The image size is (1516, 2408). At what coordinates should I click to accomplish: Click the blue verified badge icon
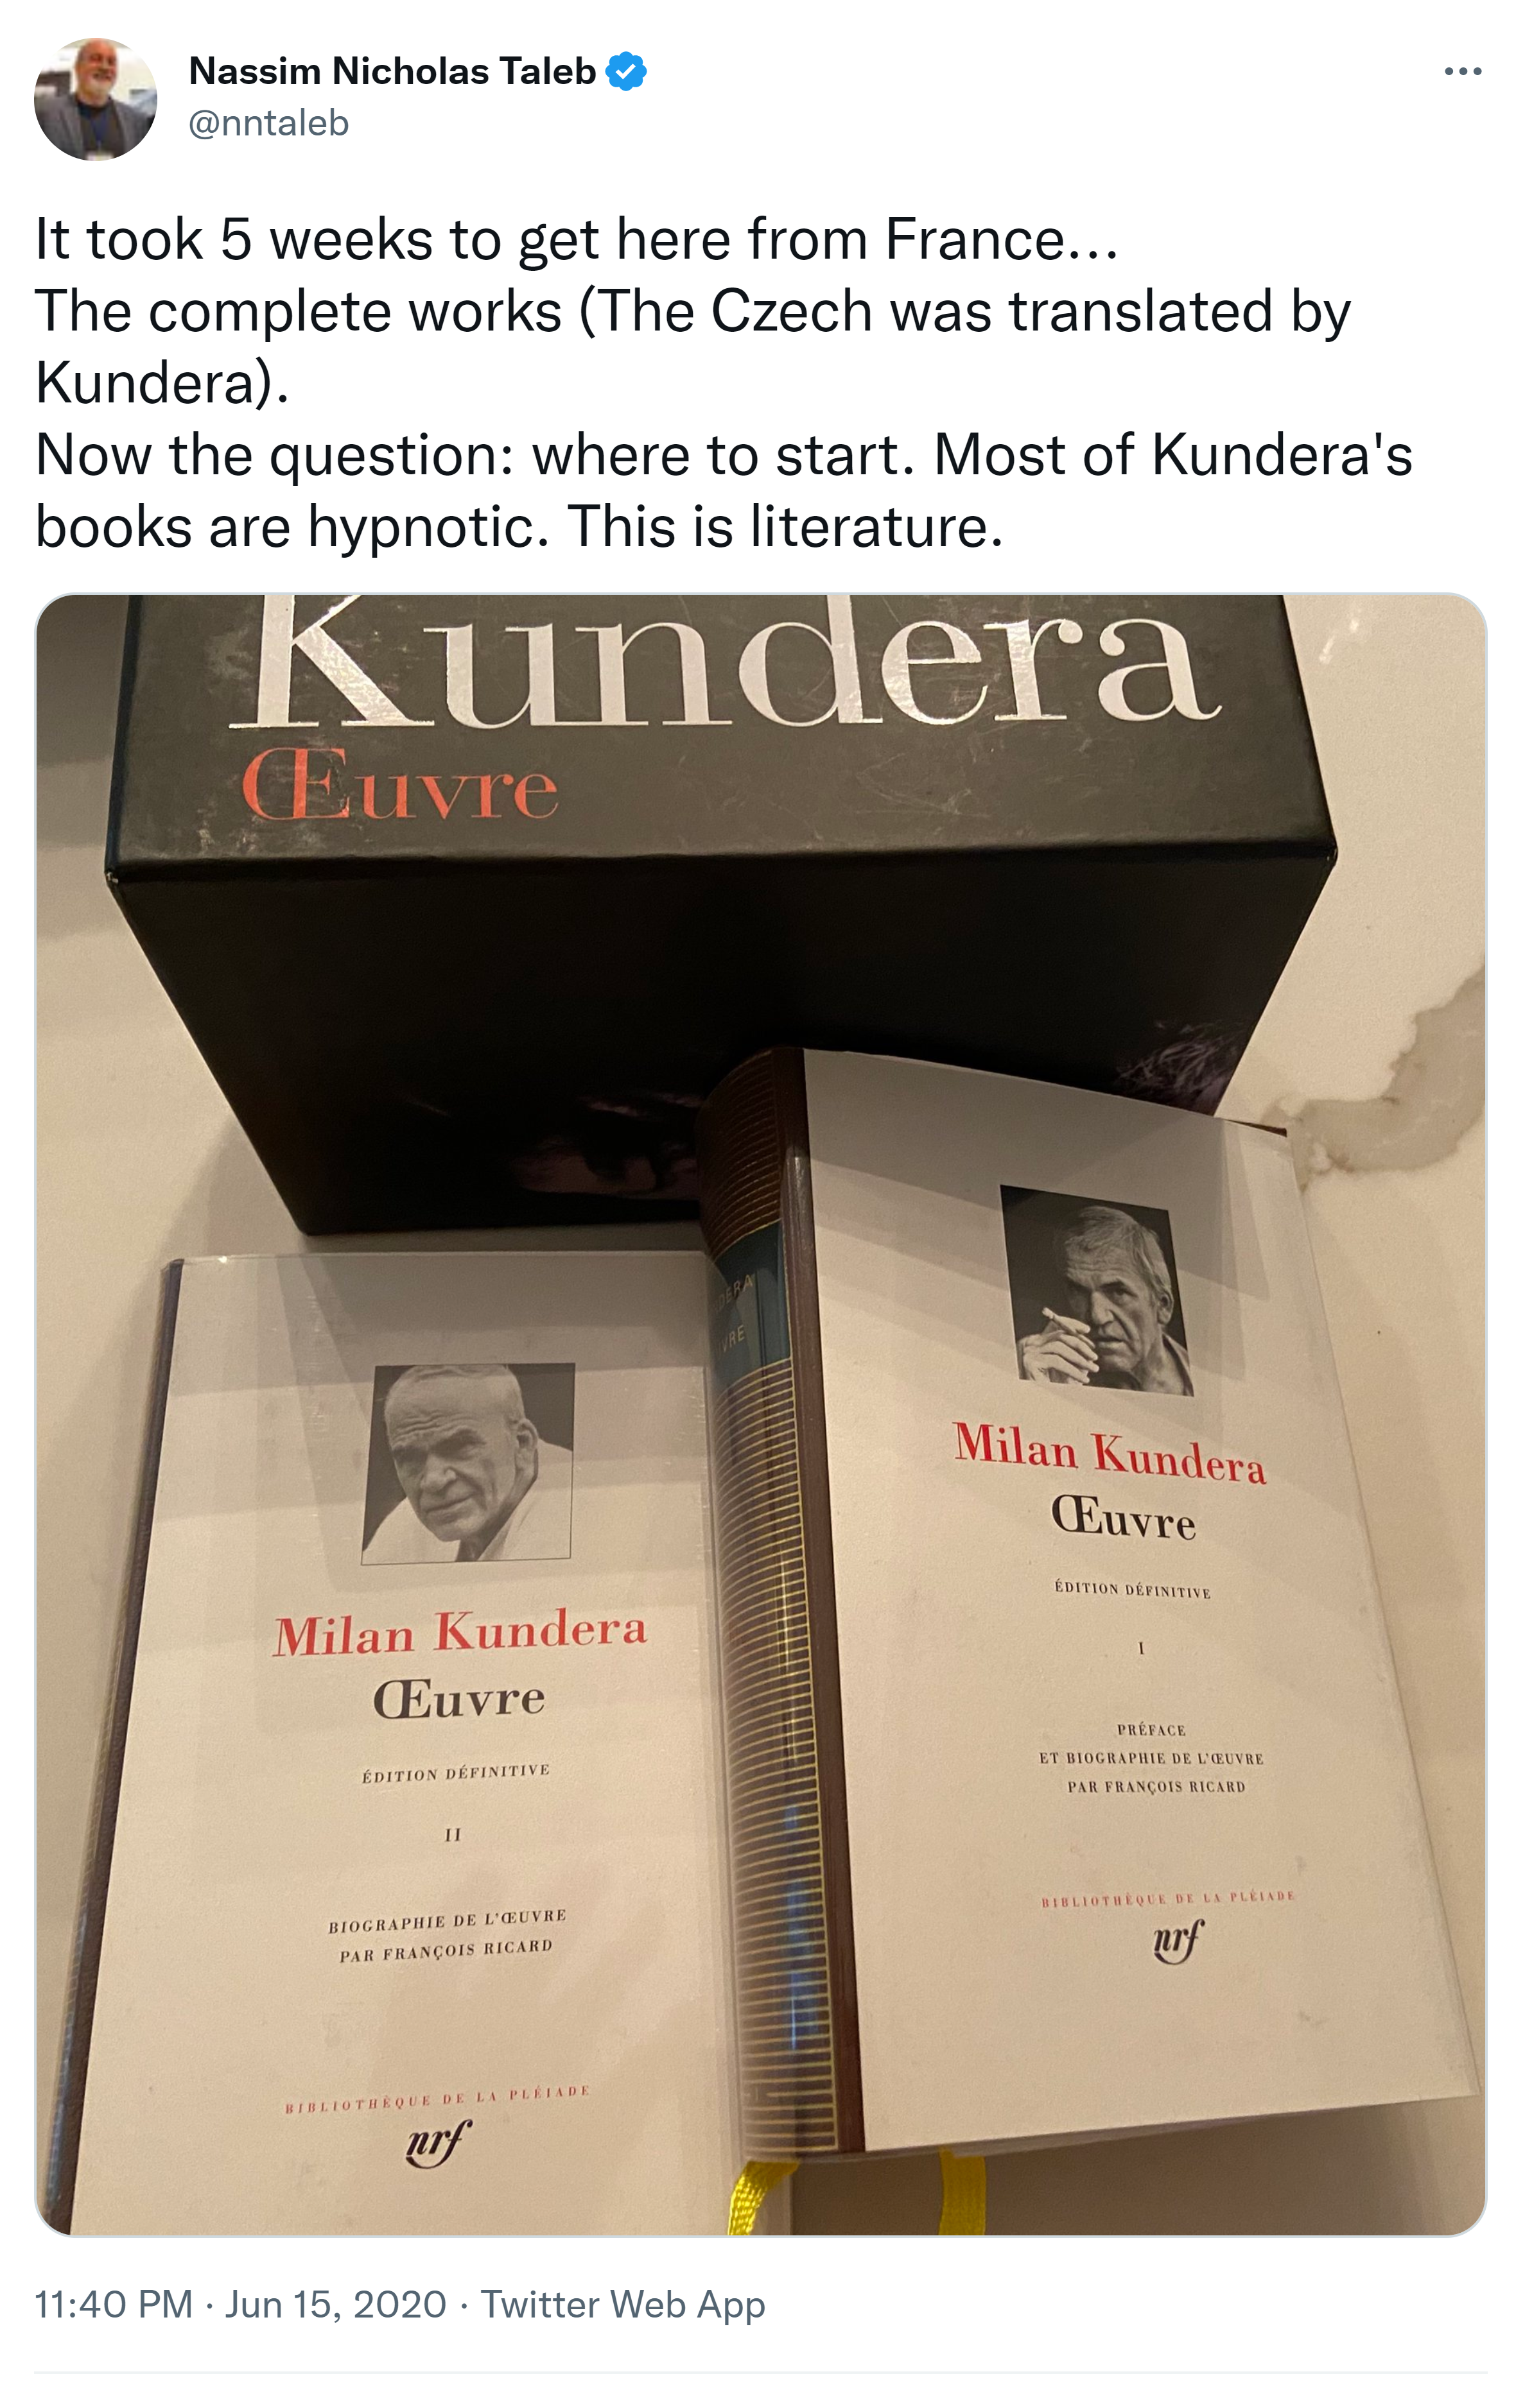pyautogui.click(x=627, y=71)
